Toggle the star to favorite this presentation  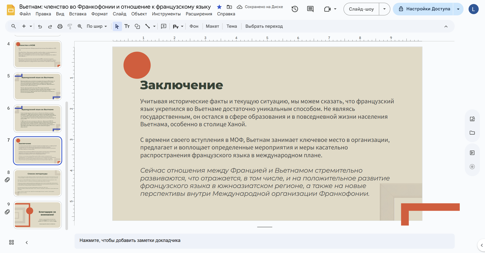[219, 7]
